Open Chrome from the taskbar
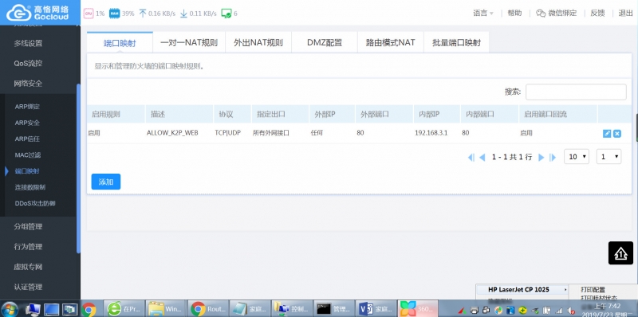The image size is (638, 317). (89, 309)
